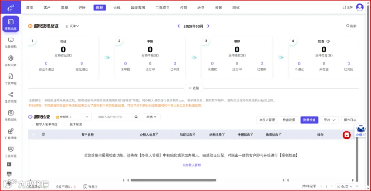
Task: Click the help question mark beside 检查
Action: tap(328, 41)
